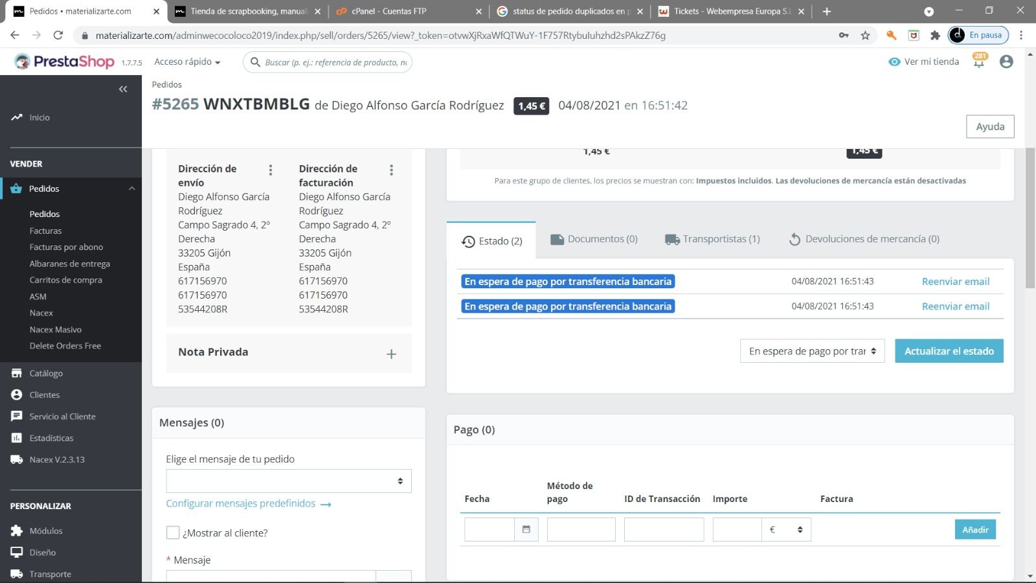Open Albaranes de entrega submenu item
The width and height of the screenshot is (1036, 583).
[x=69, y=264]
